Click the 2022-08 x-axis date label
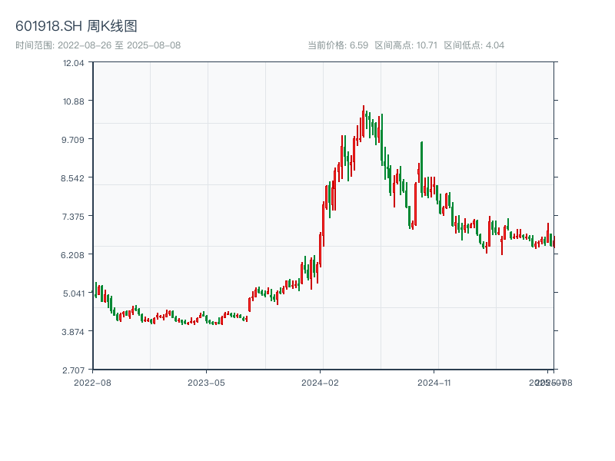This screenshot has width=615, height=461. click(92, 382)
